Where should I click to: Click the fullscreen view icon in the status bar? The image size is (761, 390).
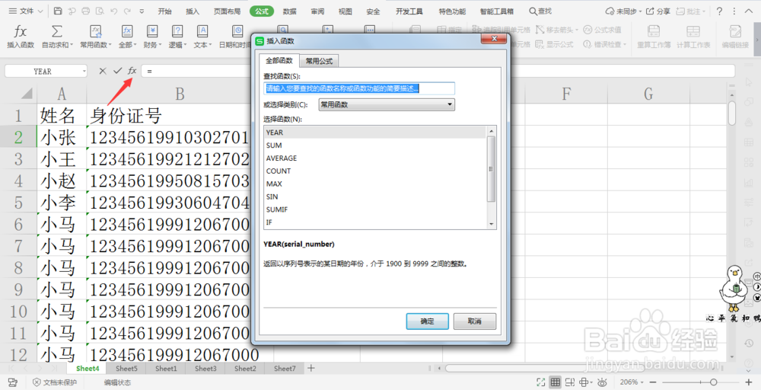[x=540, y=382]
